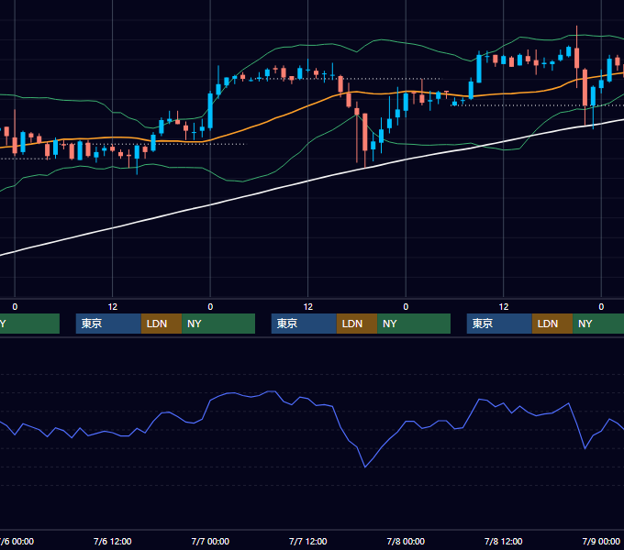This screenshot has width=624, height=550.
Task: Click the 7/9 00:00 date axis label
Action: 601,541
